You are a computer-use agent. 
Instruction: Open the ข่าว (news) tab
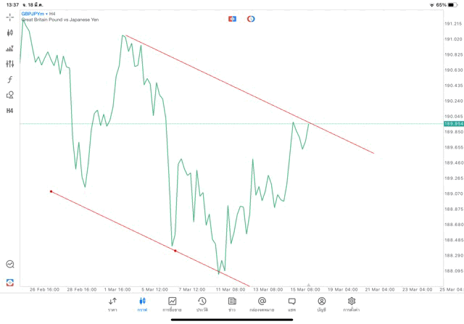click(232, 304)
